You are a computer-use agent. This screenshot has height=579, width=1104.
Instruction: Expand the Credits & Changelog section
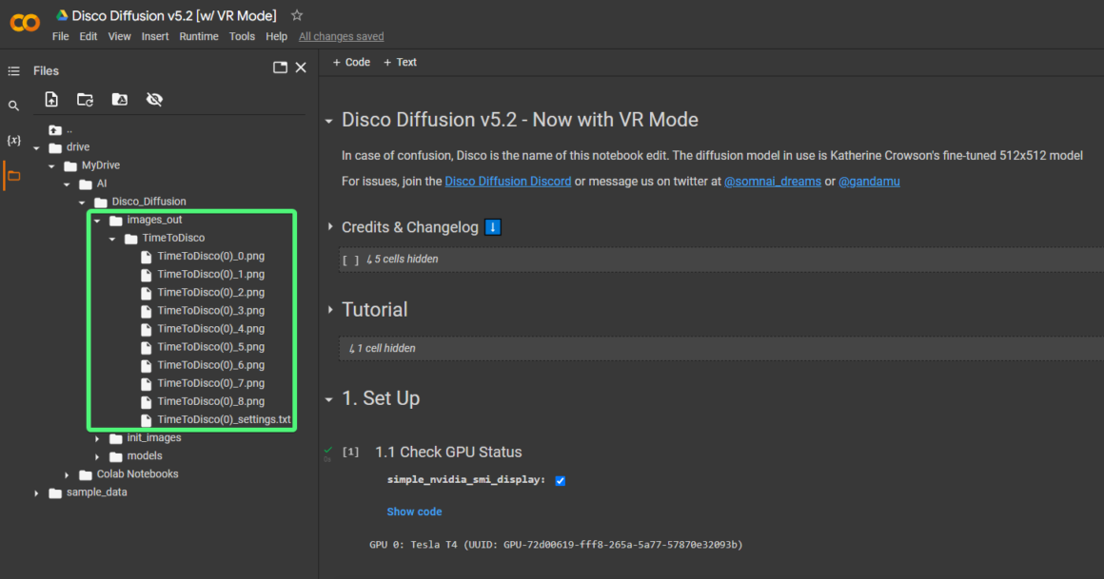329,227
